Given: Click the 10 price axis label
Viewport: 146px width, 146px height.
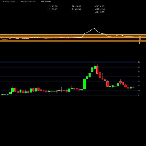Looking at the screenshot, I should [139, 91].
